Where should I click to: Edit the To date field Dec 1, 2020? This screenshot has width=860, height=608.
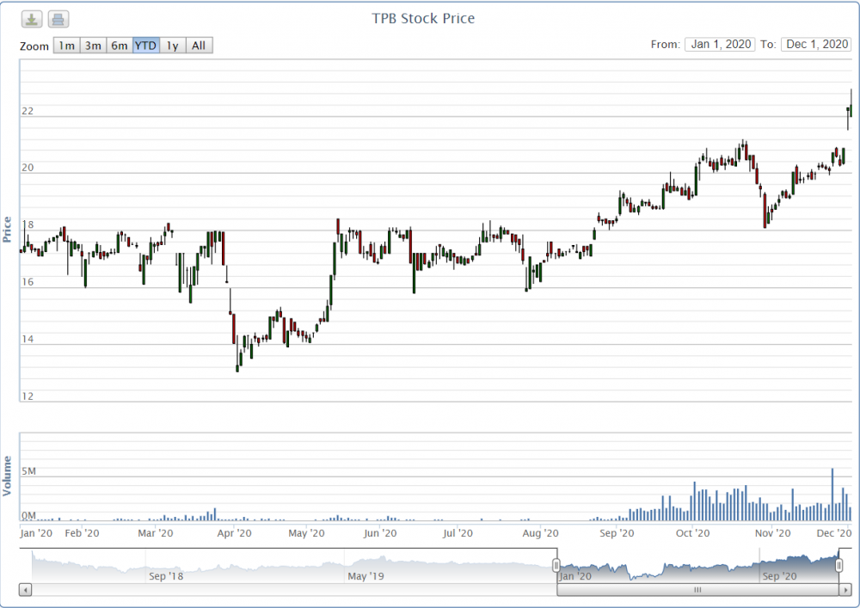pos(816,45)
